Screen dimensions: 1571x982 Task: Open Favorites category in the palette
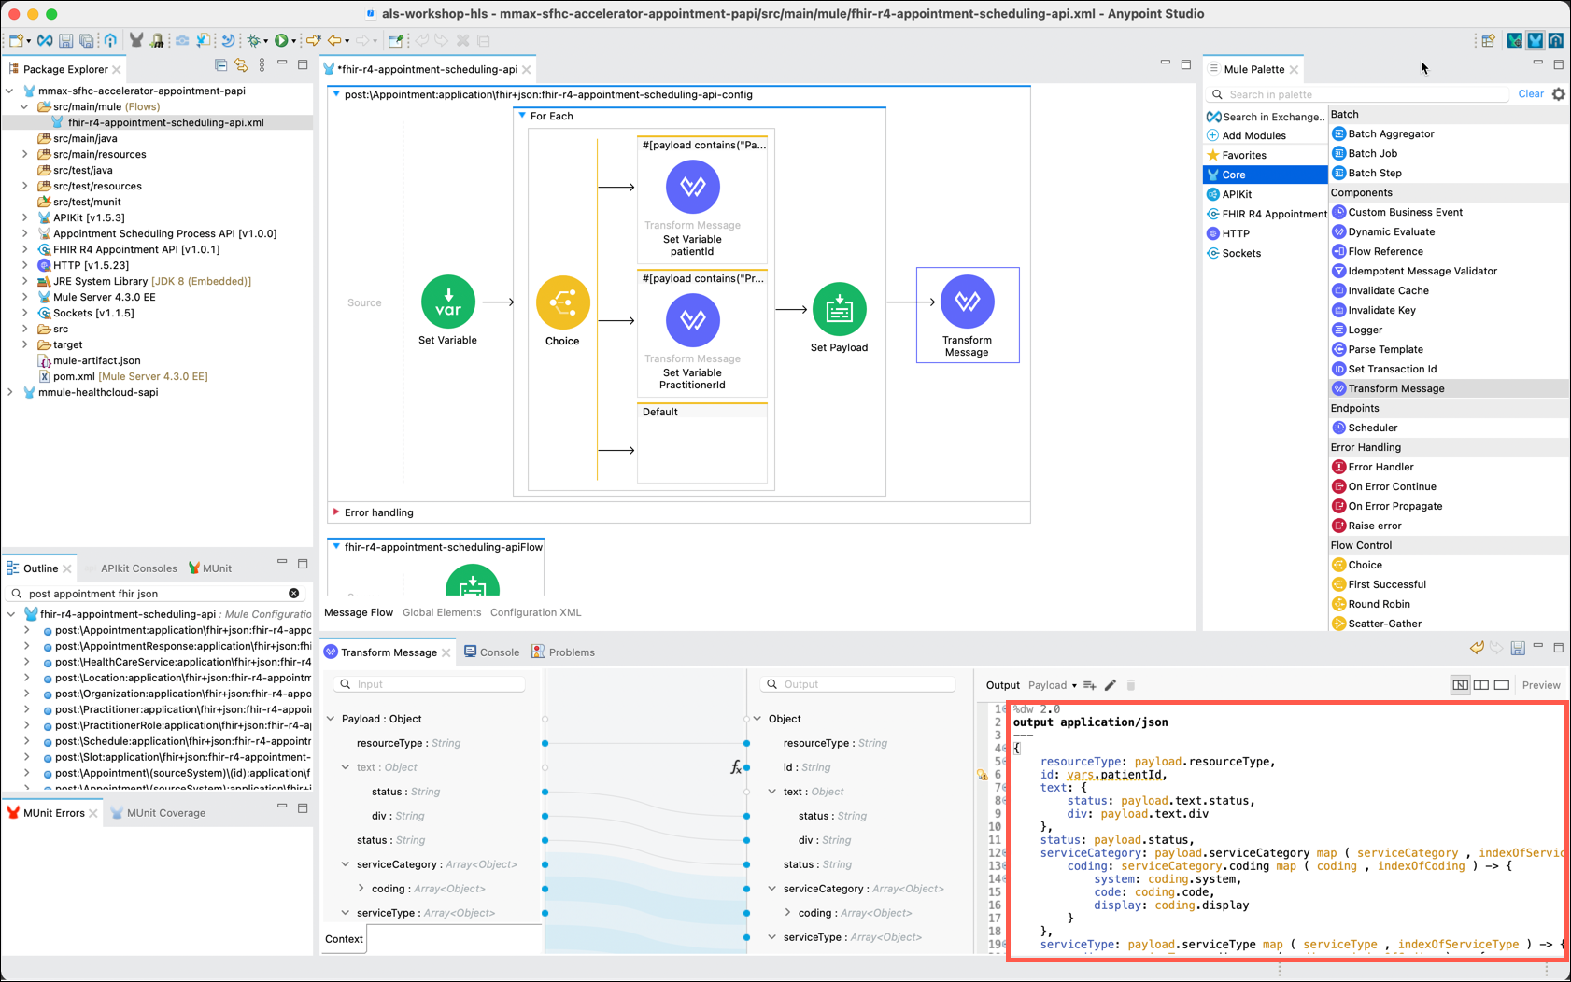pos(1237,155)
